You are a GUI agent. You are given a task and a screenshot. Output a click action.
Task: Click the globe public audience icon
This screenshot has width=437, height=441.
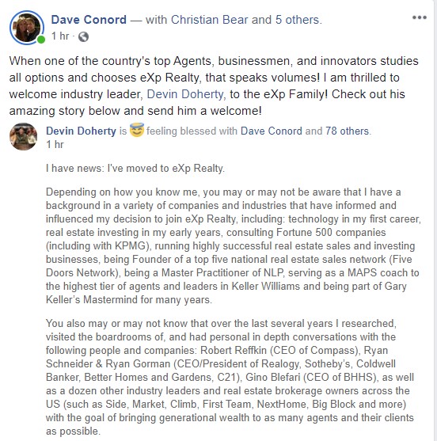pyautogui.click(x=83, y=36)
